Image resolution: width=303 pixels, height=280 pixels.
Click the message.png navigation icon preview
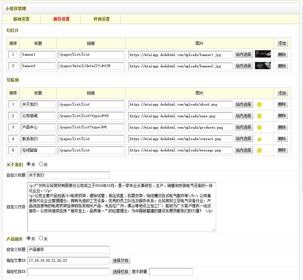click(x=259, y=150)
